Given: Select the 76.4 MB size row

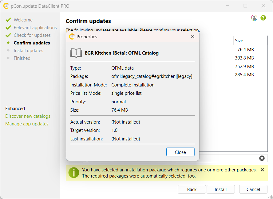Looking at the screenshot, I should (246, 50).
